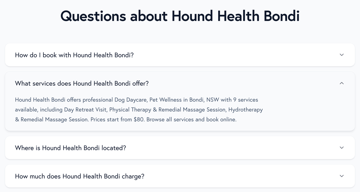Click the expanded services FAQ card
This screenshot has height=192, width=360.
180,101
